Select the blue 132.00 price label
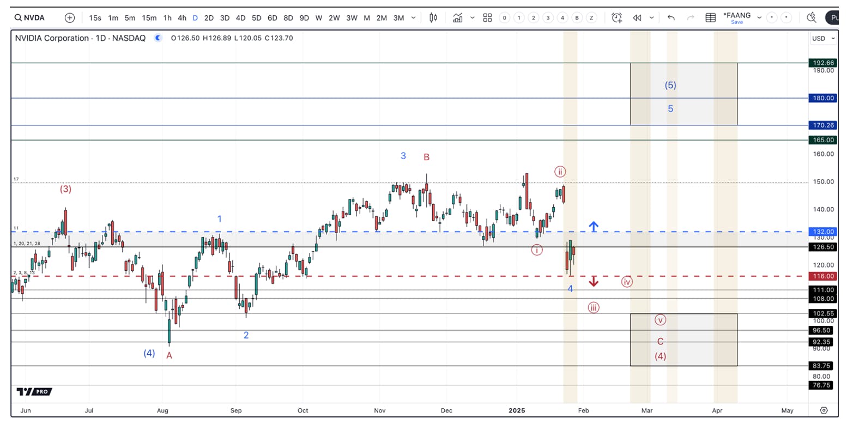Viewport: 847px width, 424px height. [823, 232]
